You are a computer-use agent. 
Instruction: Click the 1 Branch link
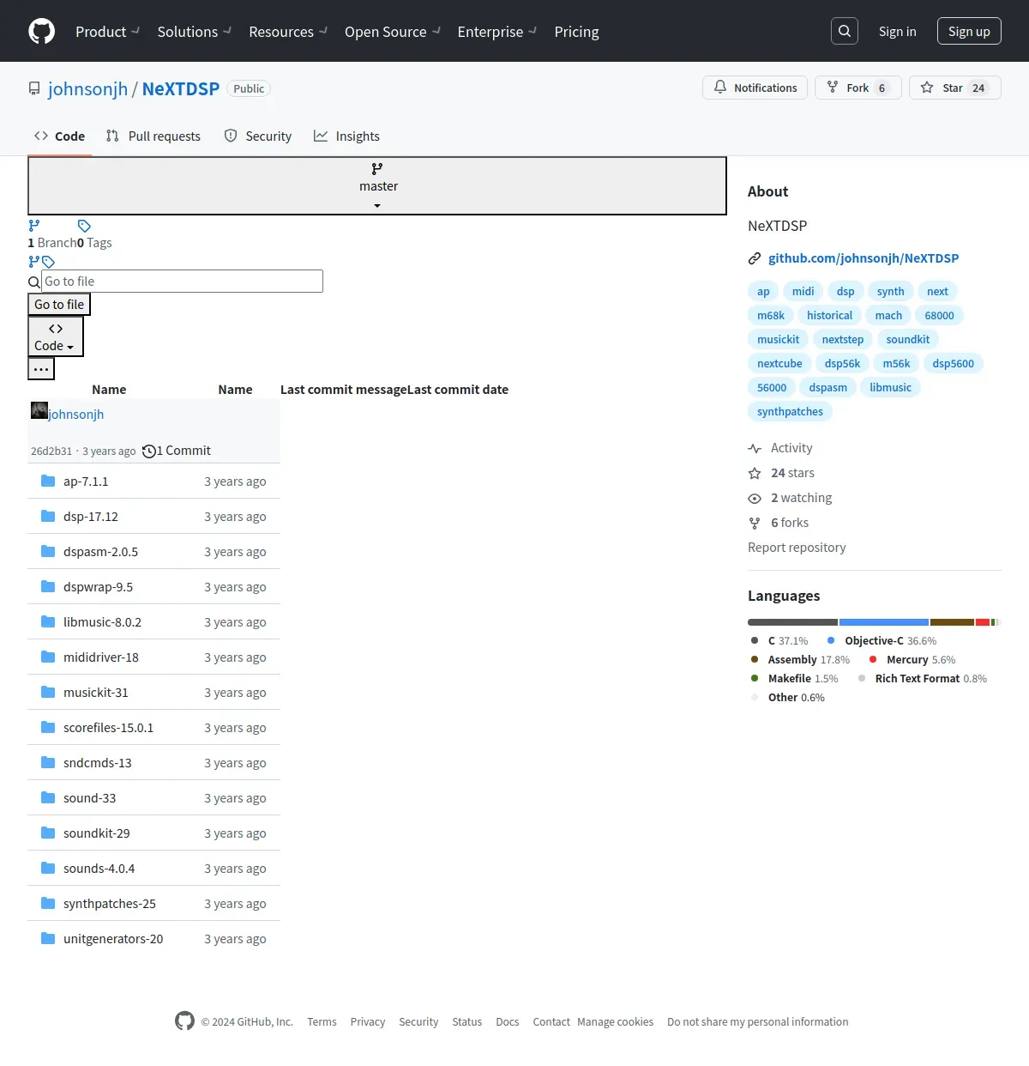tap(52, 243)
